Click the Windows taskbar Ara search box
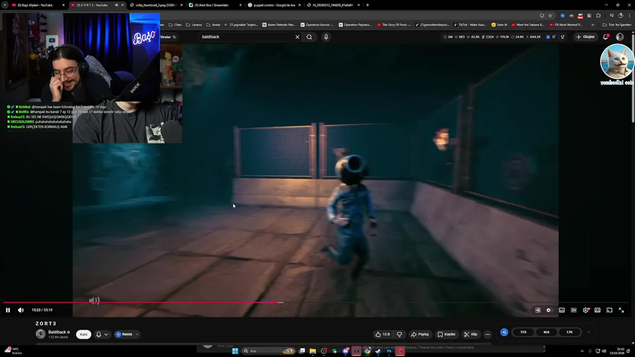This screenshot has height=357, width=635. (x=268, y=351)
